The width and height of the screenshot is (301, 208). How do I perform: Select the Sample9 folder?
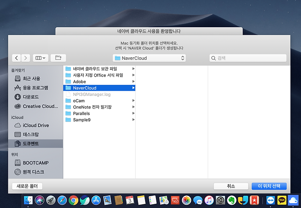click(99, 120)
